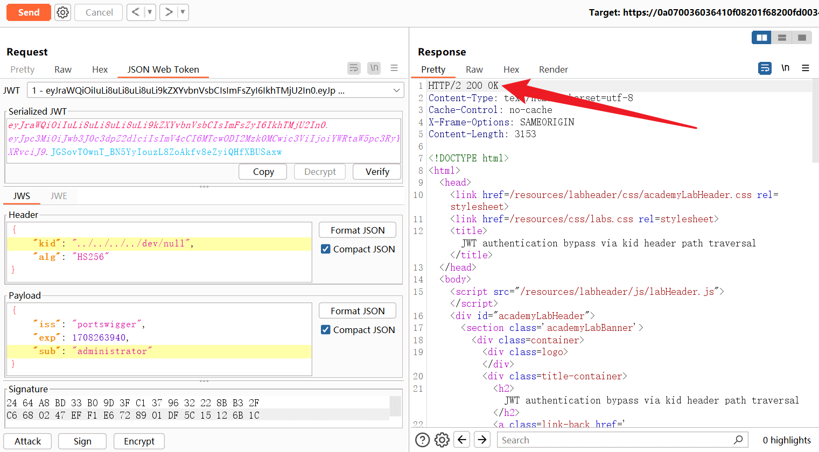Click the X-Frame-Options: SAMEORIGIN line
This screenshot has height=452, width=819.
coord(501,122)
